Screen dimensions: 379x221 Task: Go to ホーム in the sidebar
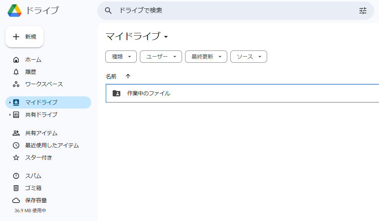[x=33, y=60]
